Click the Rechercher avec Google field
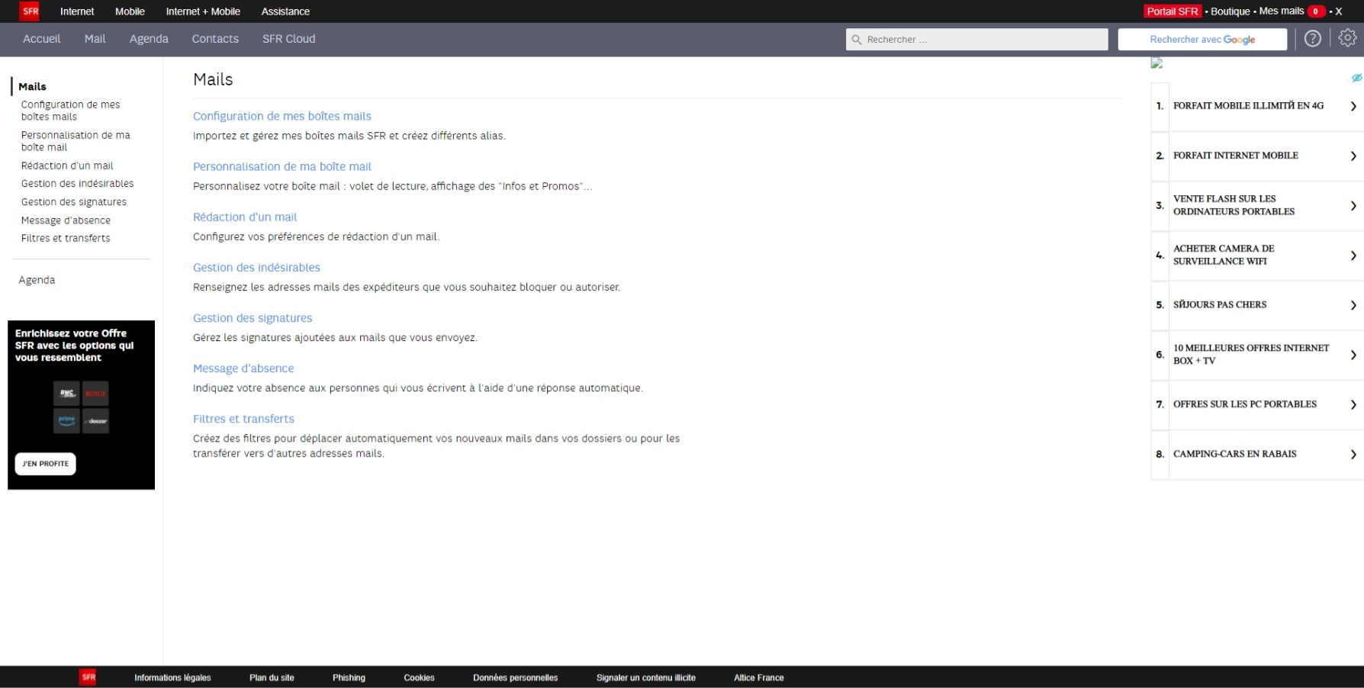The height and width of the screenshot is (688, 1364). tap(1202, 40)
